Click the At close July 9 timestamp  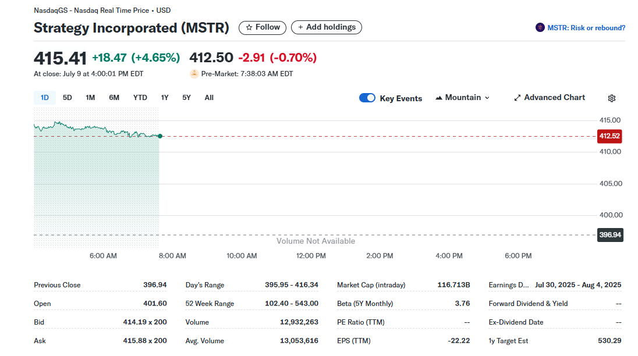(x=88, y=74)
